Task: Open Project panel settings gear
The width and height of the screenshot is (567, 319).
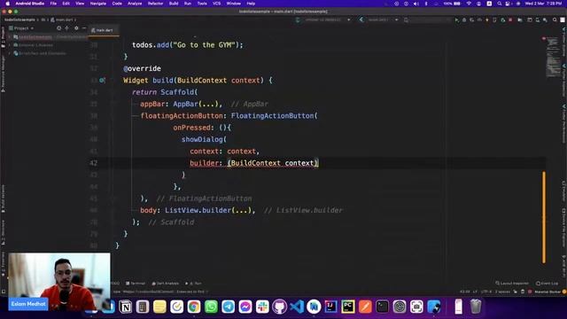Action: pos(76,28)
